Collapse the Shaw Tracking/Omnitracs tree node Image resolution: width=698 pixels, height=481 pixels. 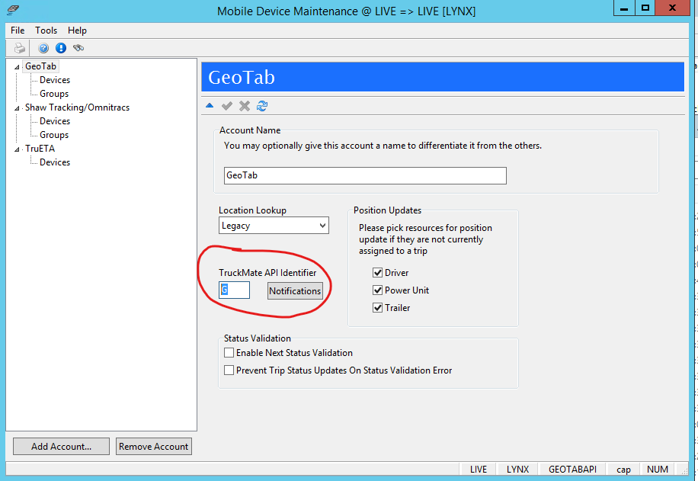click(17, 108)
